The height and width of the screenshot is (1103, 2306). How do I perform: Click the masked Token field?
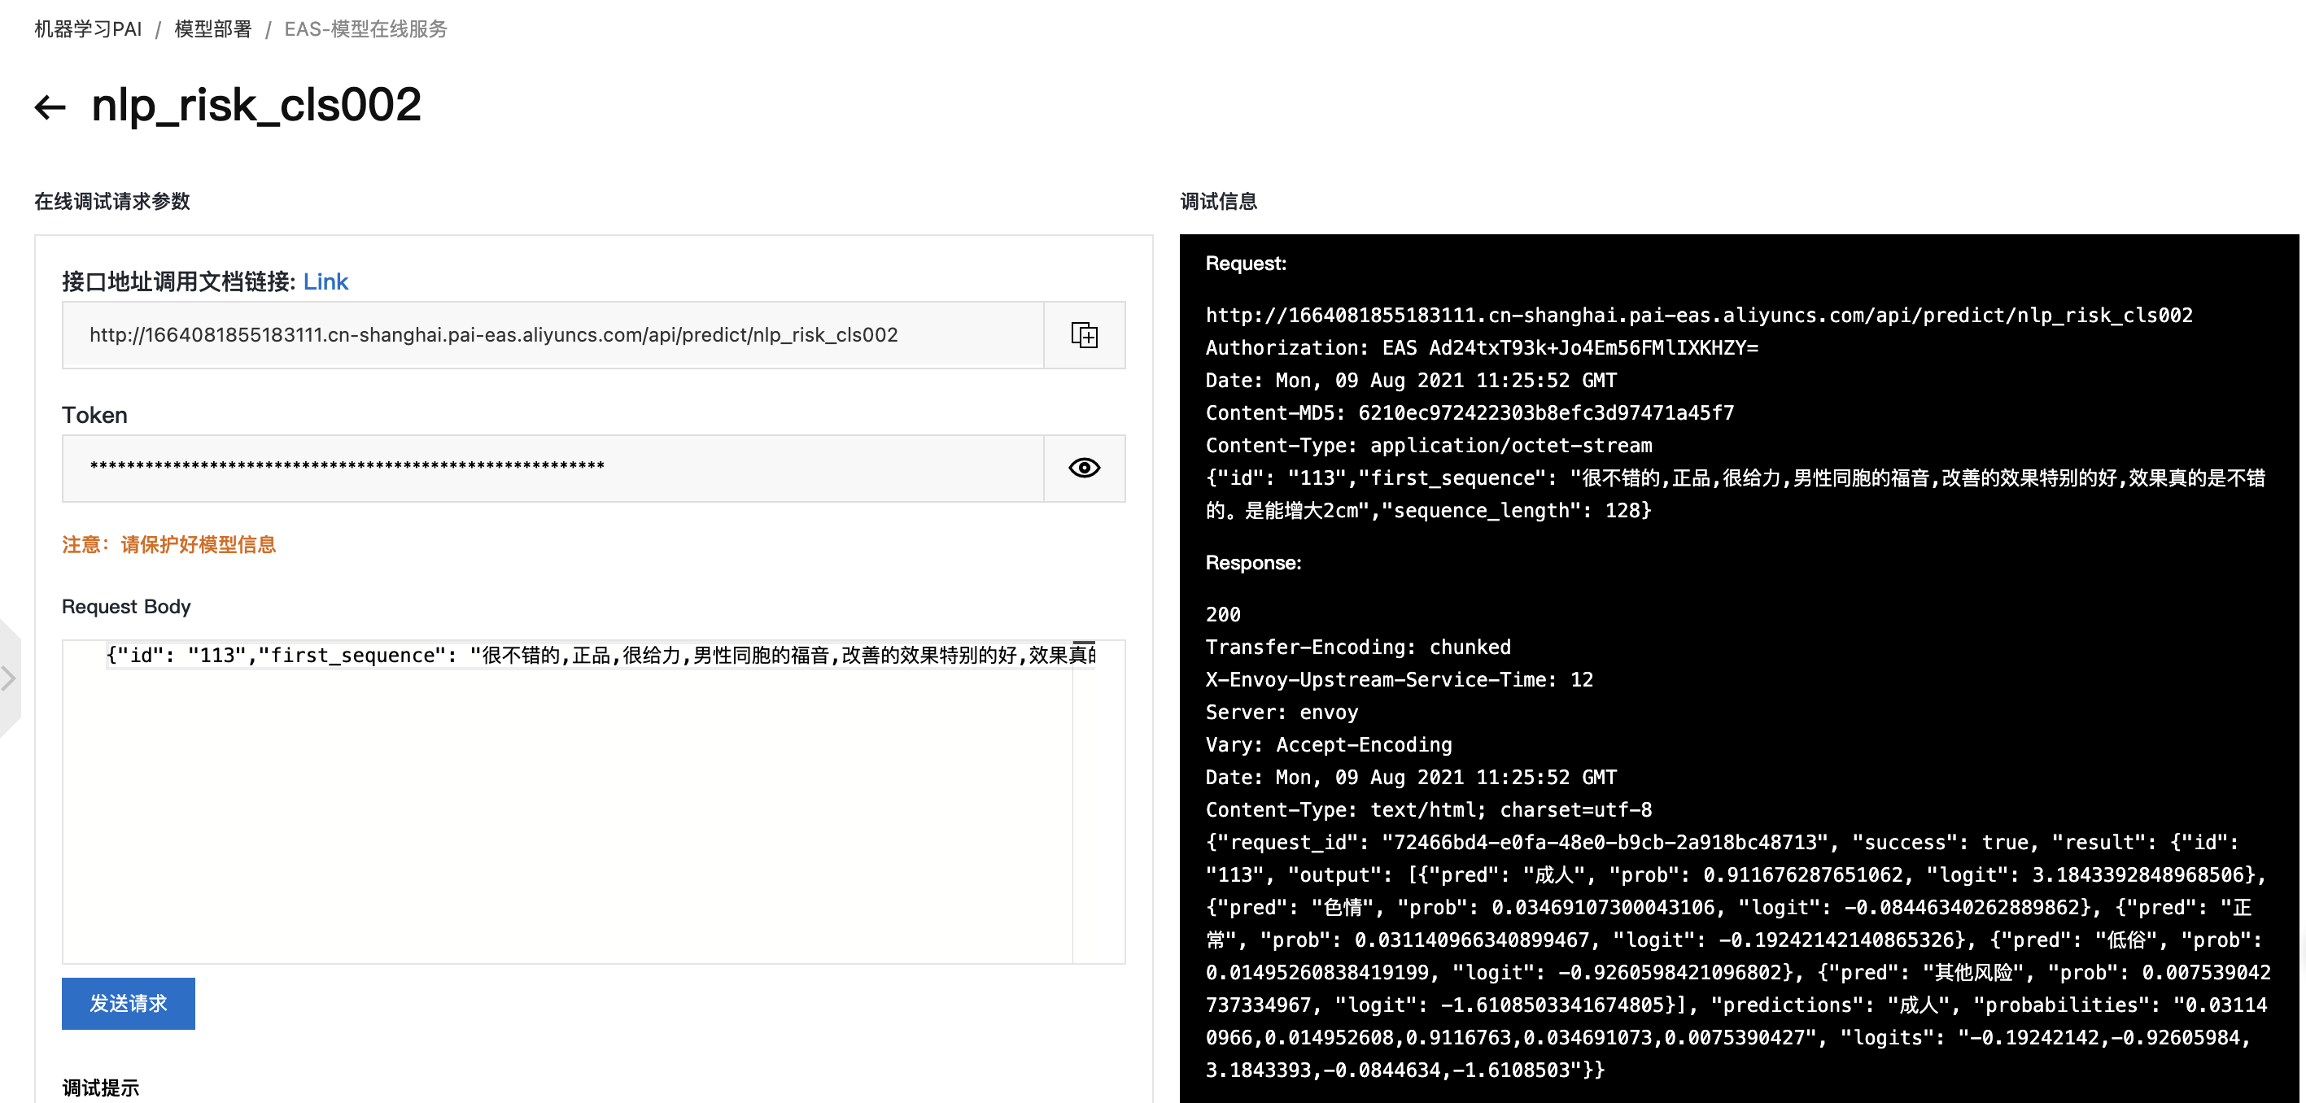click(x=552, y=468)
